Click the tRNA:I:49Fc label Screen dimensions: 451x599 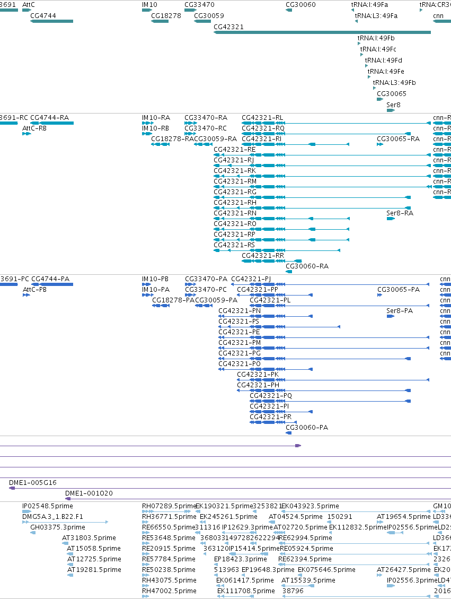(x=378, y=49)
